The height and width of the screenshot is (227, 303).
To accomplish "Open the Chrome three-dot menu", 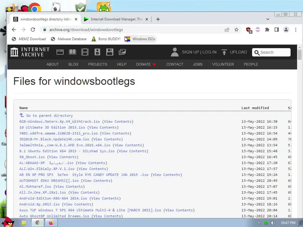I will pyautogui.click(x=296, y=30).
